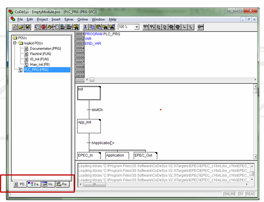
Task: Select the EPEC_In step box
Action: tap(89, 155)
